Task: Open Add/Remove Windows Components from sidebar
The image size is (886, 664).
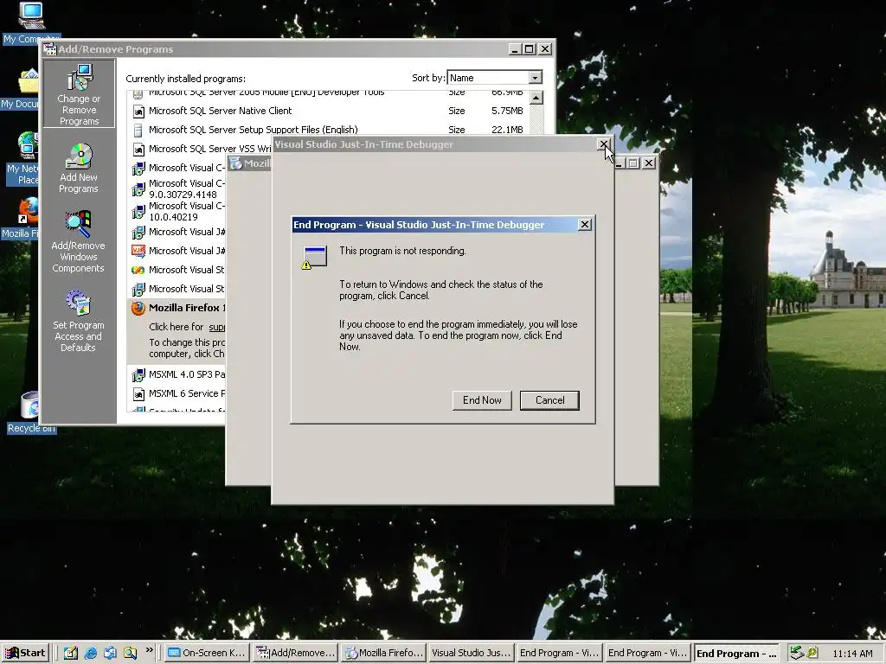Action: pyautogui.click(x=78, y=242)
